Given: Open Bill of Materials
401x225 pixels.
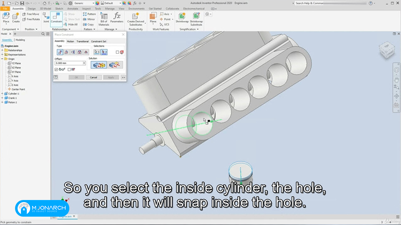Looking at the screenshot, I should tap(104, 19).
